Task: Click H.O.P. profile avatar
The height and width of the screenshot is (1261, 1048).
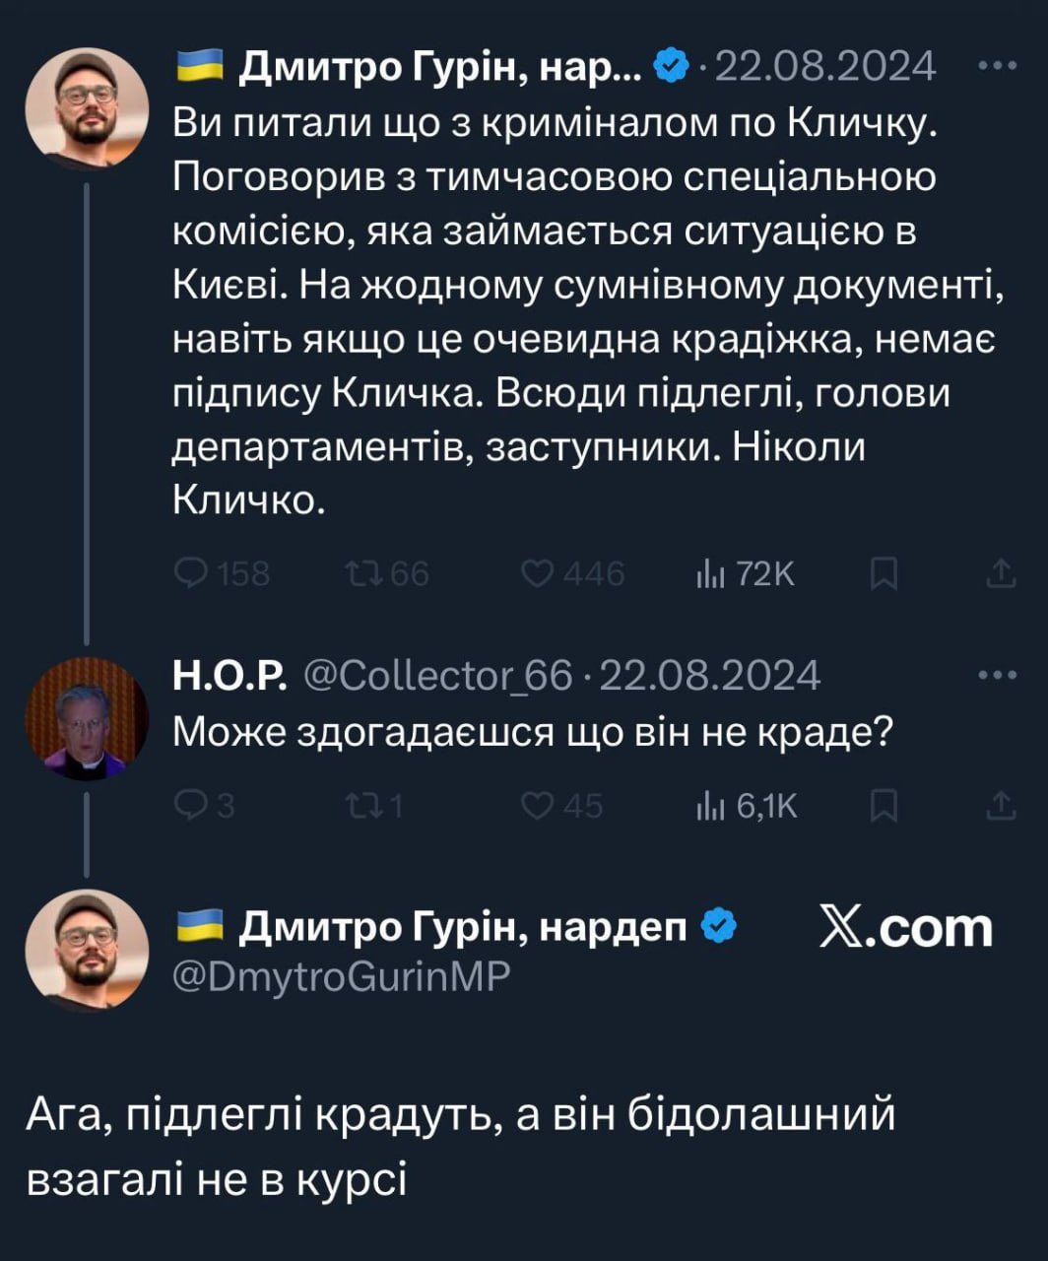Action: [x=87, y=719]
